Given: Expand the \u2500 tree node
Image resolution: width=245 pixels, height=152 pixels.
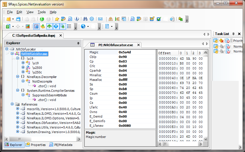Looking at the screenshot, I should pyautogui.click(x=23, y=67).
